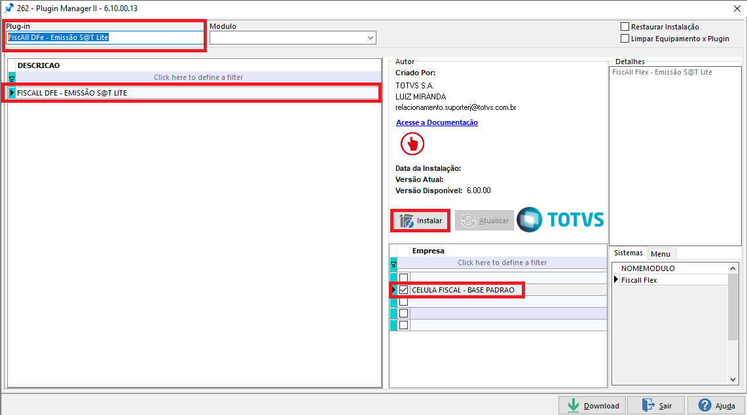This screenshot has width=747, height=415.
Task: Switch to the Sistemas tab
Action: [628, 253]
